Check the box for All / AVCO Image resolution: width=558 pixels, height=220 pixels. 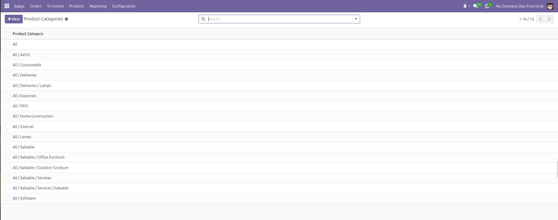pyautogui.click(x=8, y=55)
